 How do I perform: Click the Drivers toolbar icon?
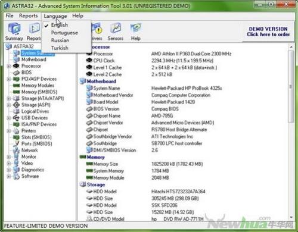click(97, 32)
